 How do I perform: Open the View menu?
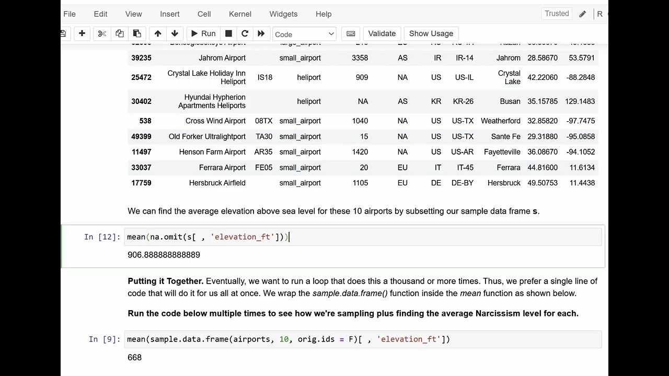pos(133,14)
